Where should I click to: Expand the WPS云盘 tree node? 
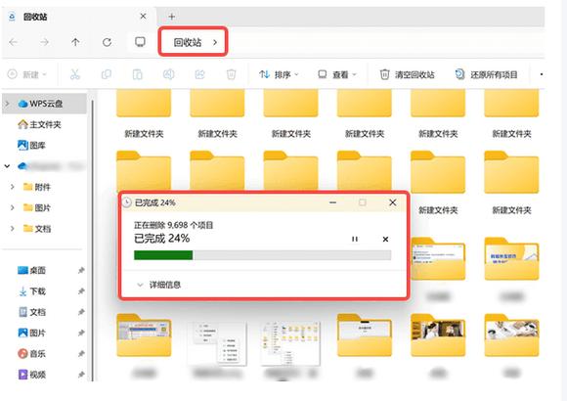(7, 104)
